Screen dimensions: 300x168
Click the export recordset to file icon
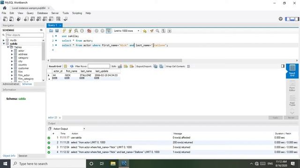click(x=156, y=66)
